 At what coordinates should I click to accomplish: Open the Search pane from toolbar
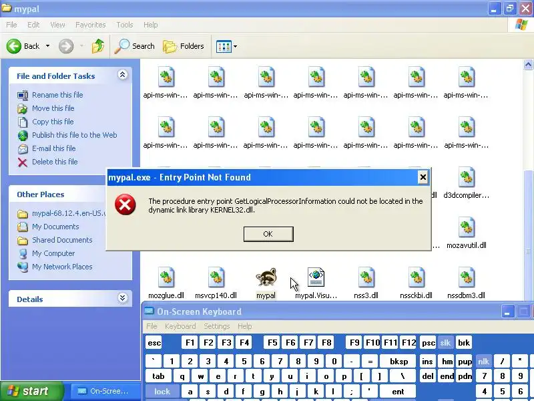click(135, 46)
